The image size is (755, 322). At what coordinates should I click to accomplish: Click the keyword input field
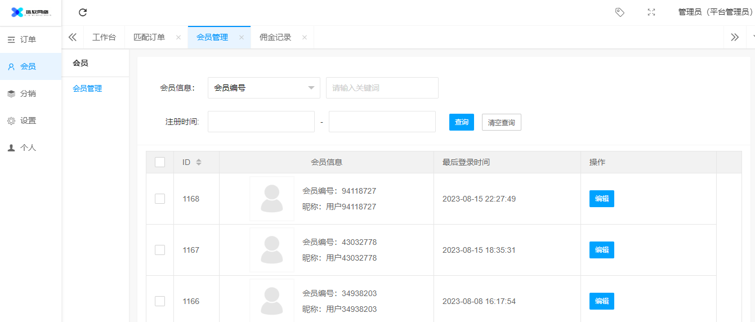pos(382,88)
